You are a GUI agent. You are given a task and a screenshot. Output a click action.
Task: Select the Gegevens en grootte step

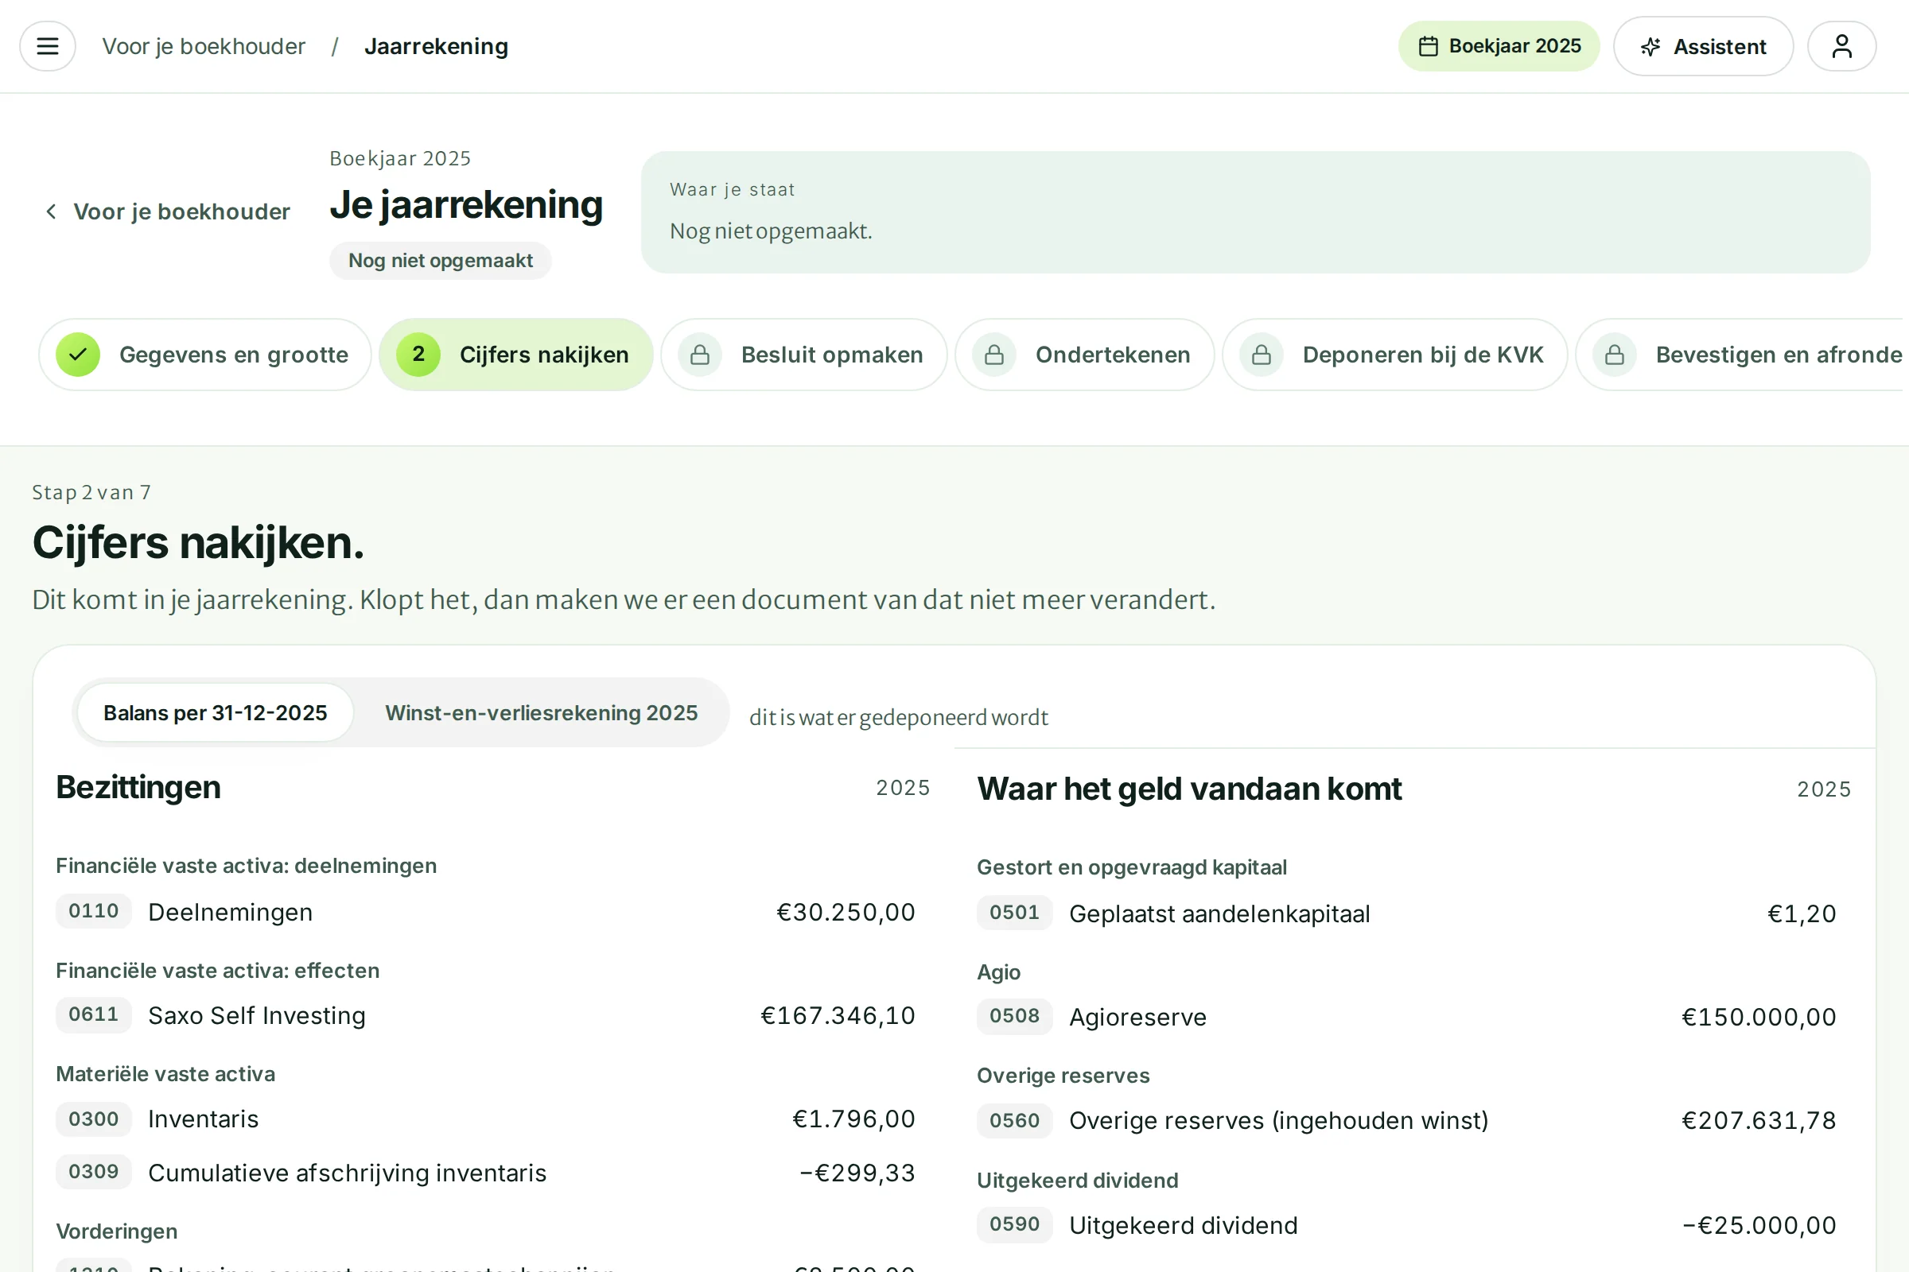pyautogui.click(x=204, y=355)
